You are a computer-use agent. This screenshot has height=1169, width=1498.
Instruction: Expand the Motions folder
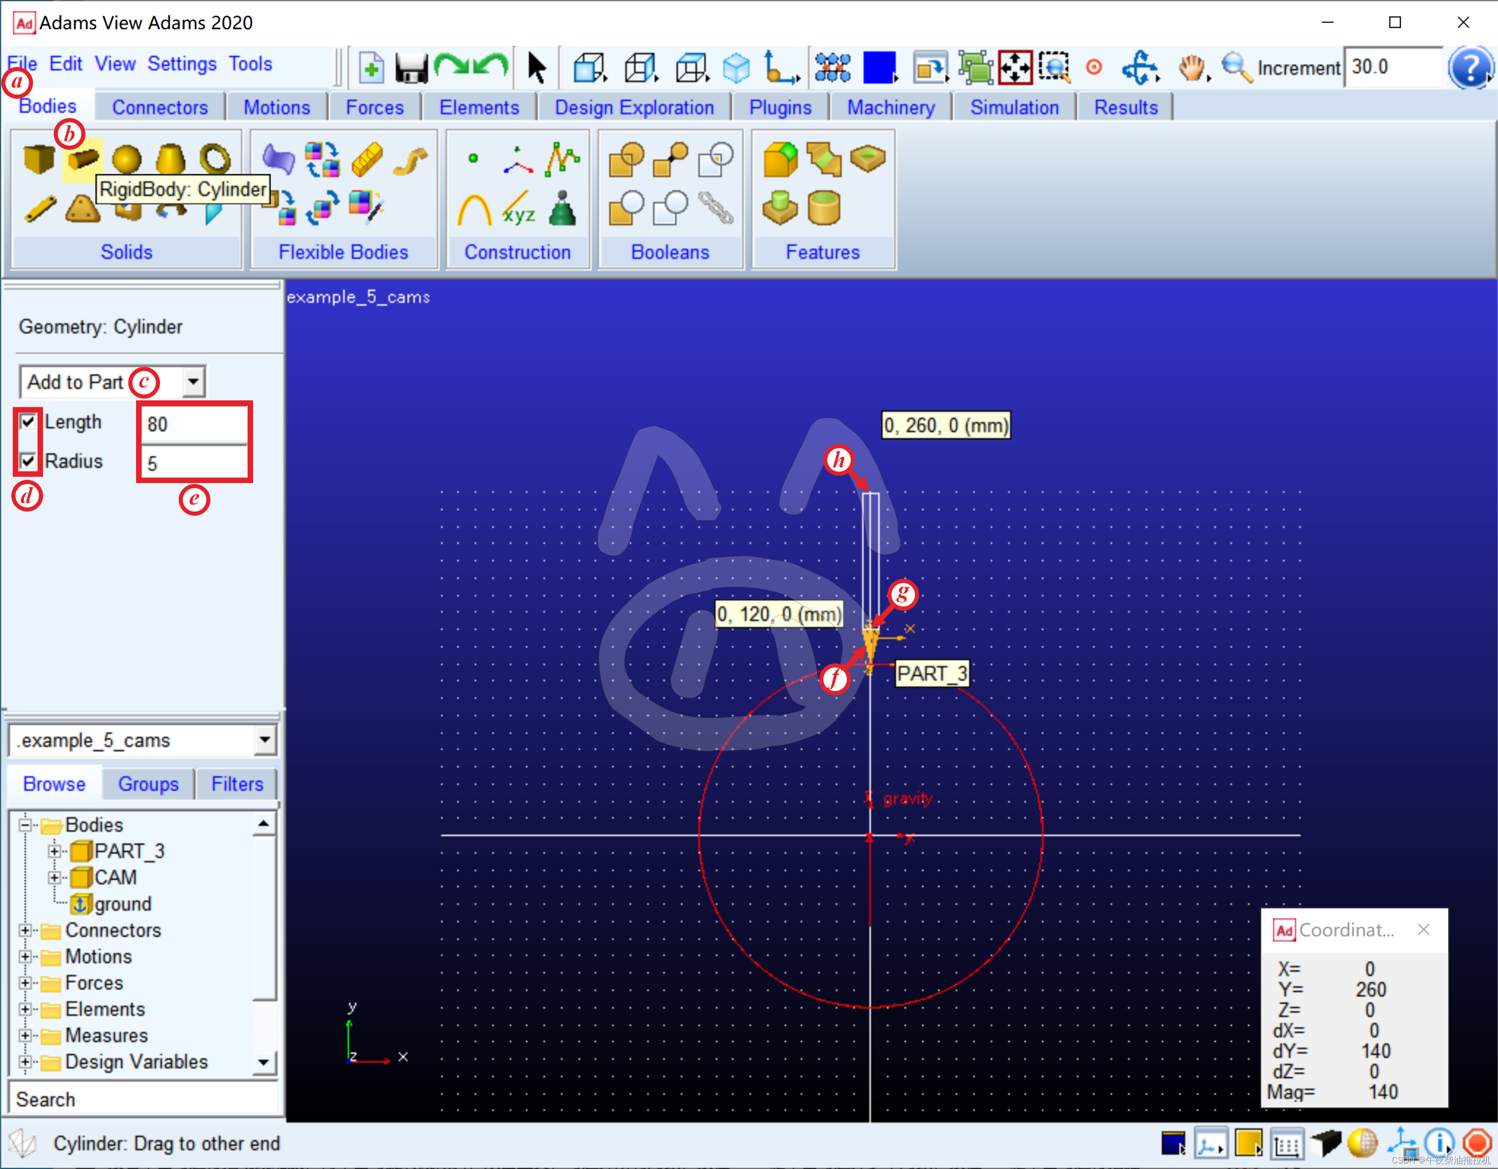pos(25,956)
